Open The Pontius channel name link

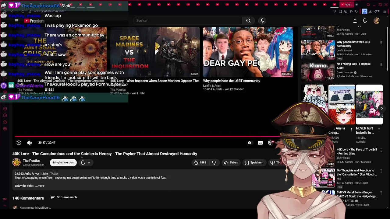[x=31, y=161]
